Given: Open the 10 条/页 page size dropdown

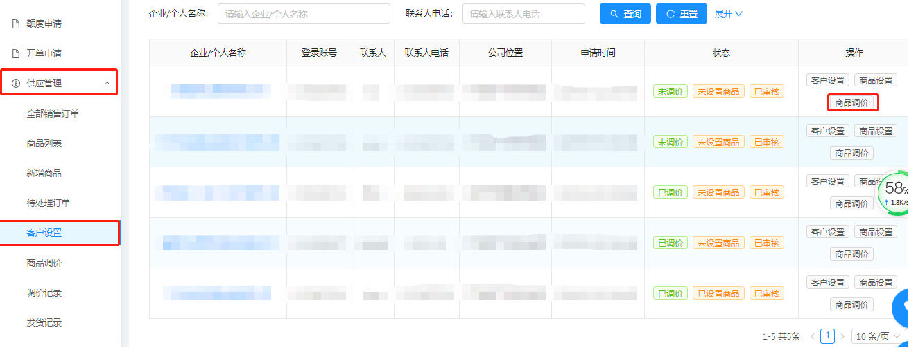Looking at the screenshot, I should coord(877,336).
